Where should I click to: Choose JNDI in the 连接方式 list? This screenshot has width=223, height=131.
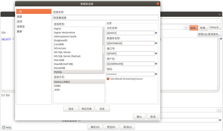click(57, 90)
